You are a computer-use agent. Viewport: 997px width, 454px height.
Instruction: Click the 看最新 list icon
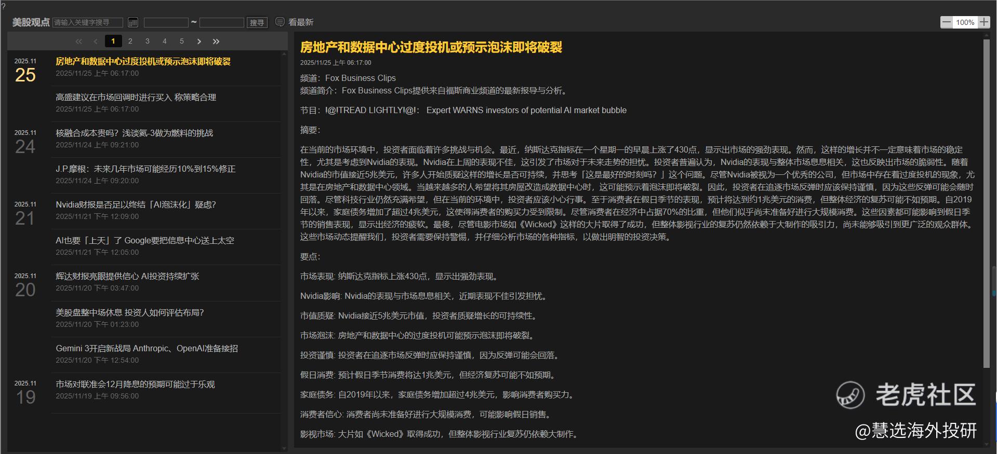click(x=280, y=22)
